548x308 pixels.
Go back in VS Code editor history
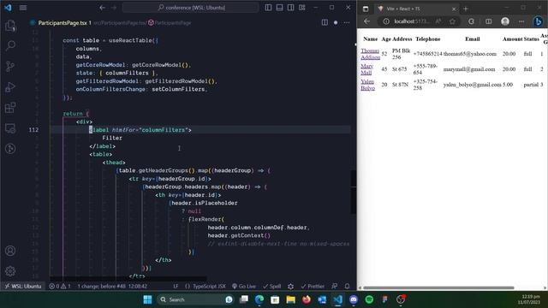[102, 8]
